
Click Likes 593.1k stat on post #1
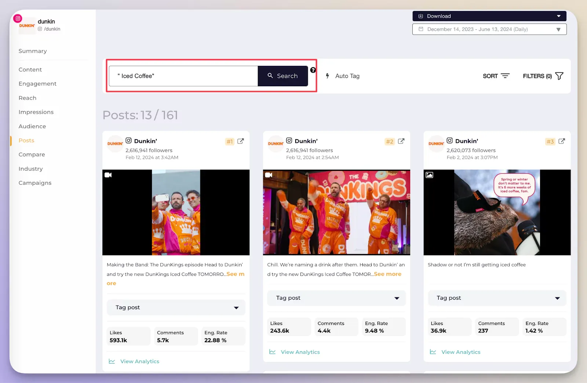128,336
